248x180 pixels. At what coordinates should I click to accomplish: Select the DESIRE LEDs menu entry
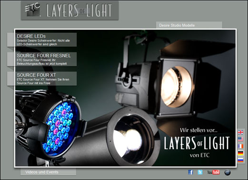pos(42,40)
